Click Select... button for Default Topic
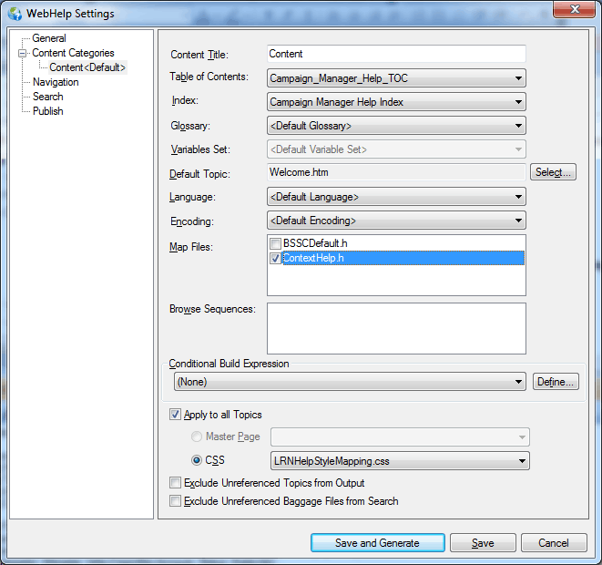This screenshot has height=565, width=602. pos(553,172)
